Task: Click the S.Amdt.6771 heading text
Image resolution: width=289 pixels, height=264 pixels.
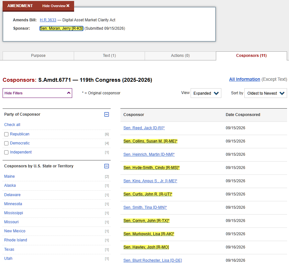Action: (x=55, y=80)
